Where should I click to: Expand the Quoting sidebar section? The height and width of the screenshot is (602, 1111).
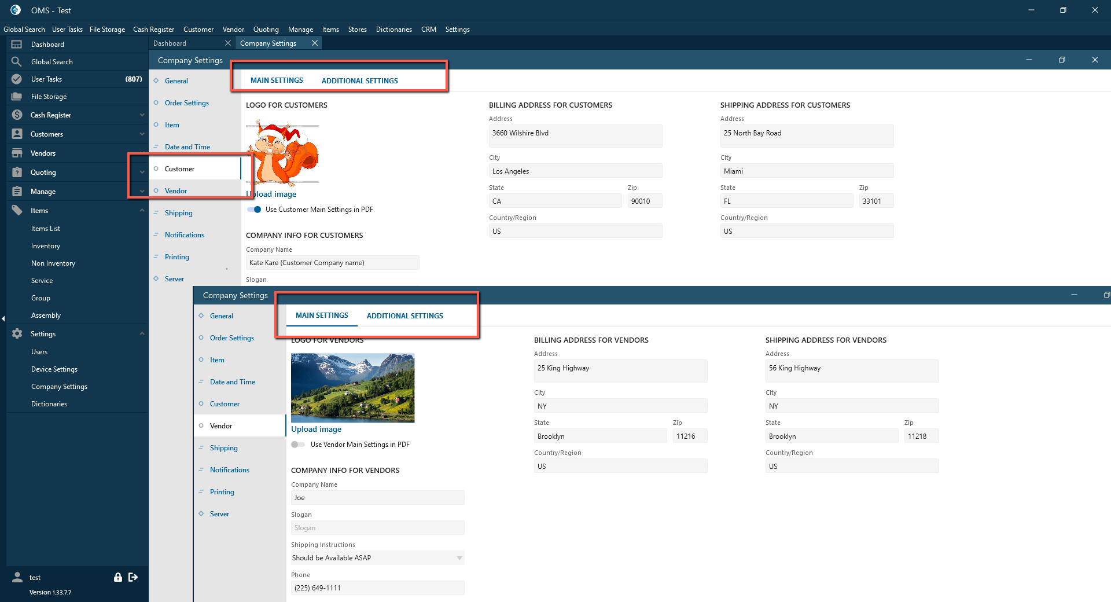142,172
